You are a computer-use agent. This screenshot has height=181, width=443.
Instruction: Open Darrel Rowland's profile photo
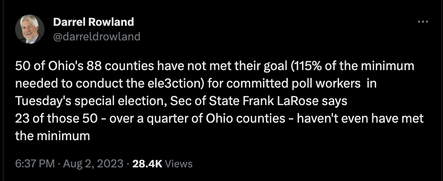pos(30,29)
